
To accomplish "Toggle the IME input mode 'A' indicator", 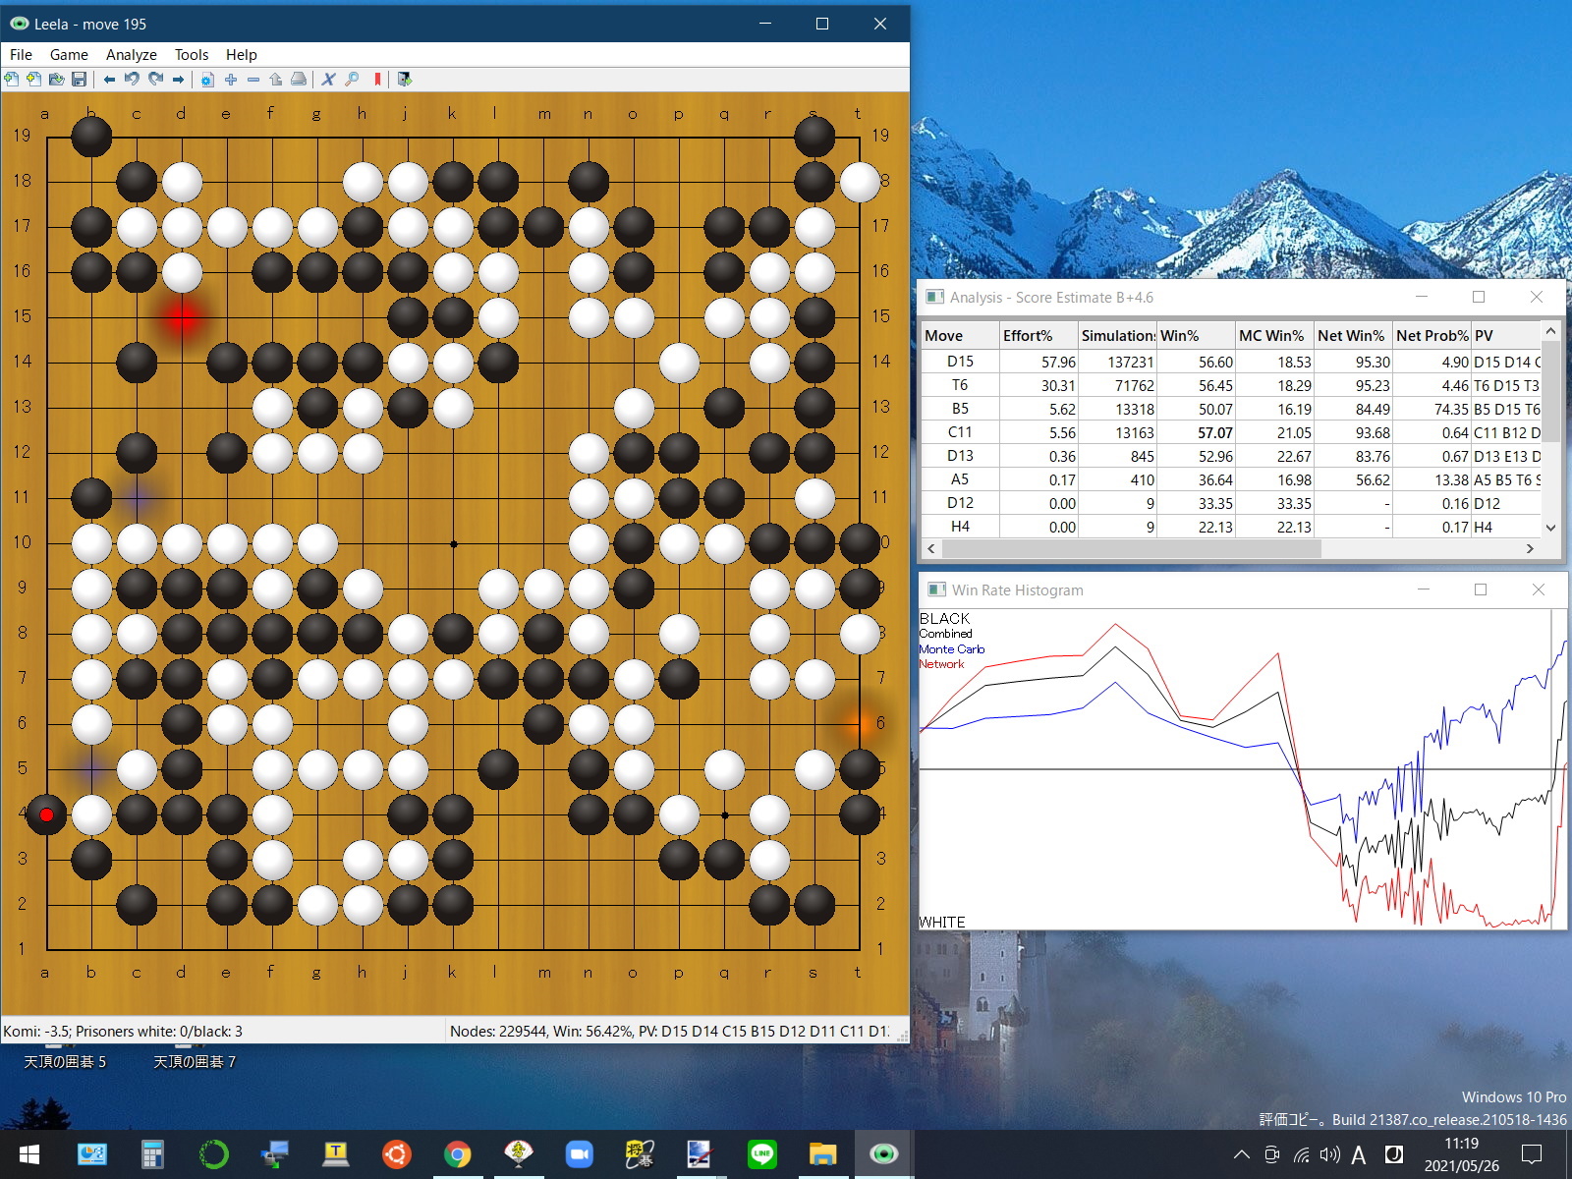I will [1359, 1155].
